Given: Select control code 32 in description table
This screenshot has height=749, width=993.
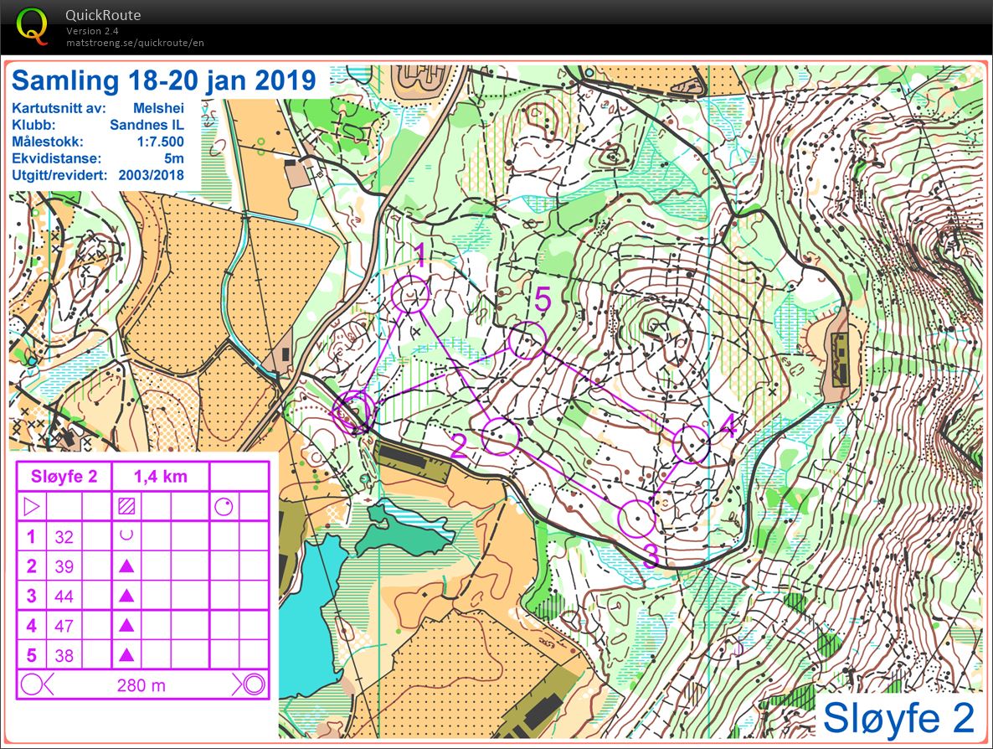Looking at the screenshot, I should pos(64,536).
